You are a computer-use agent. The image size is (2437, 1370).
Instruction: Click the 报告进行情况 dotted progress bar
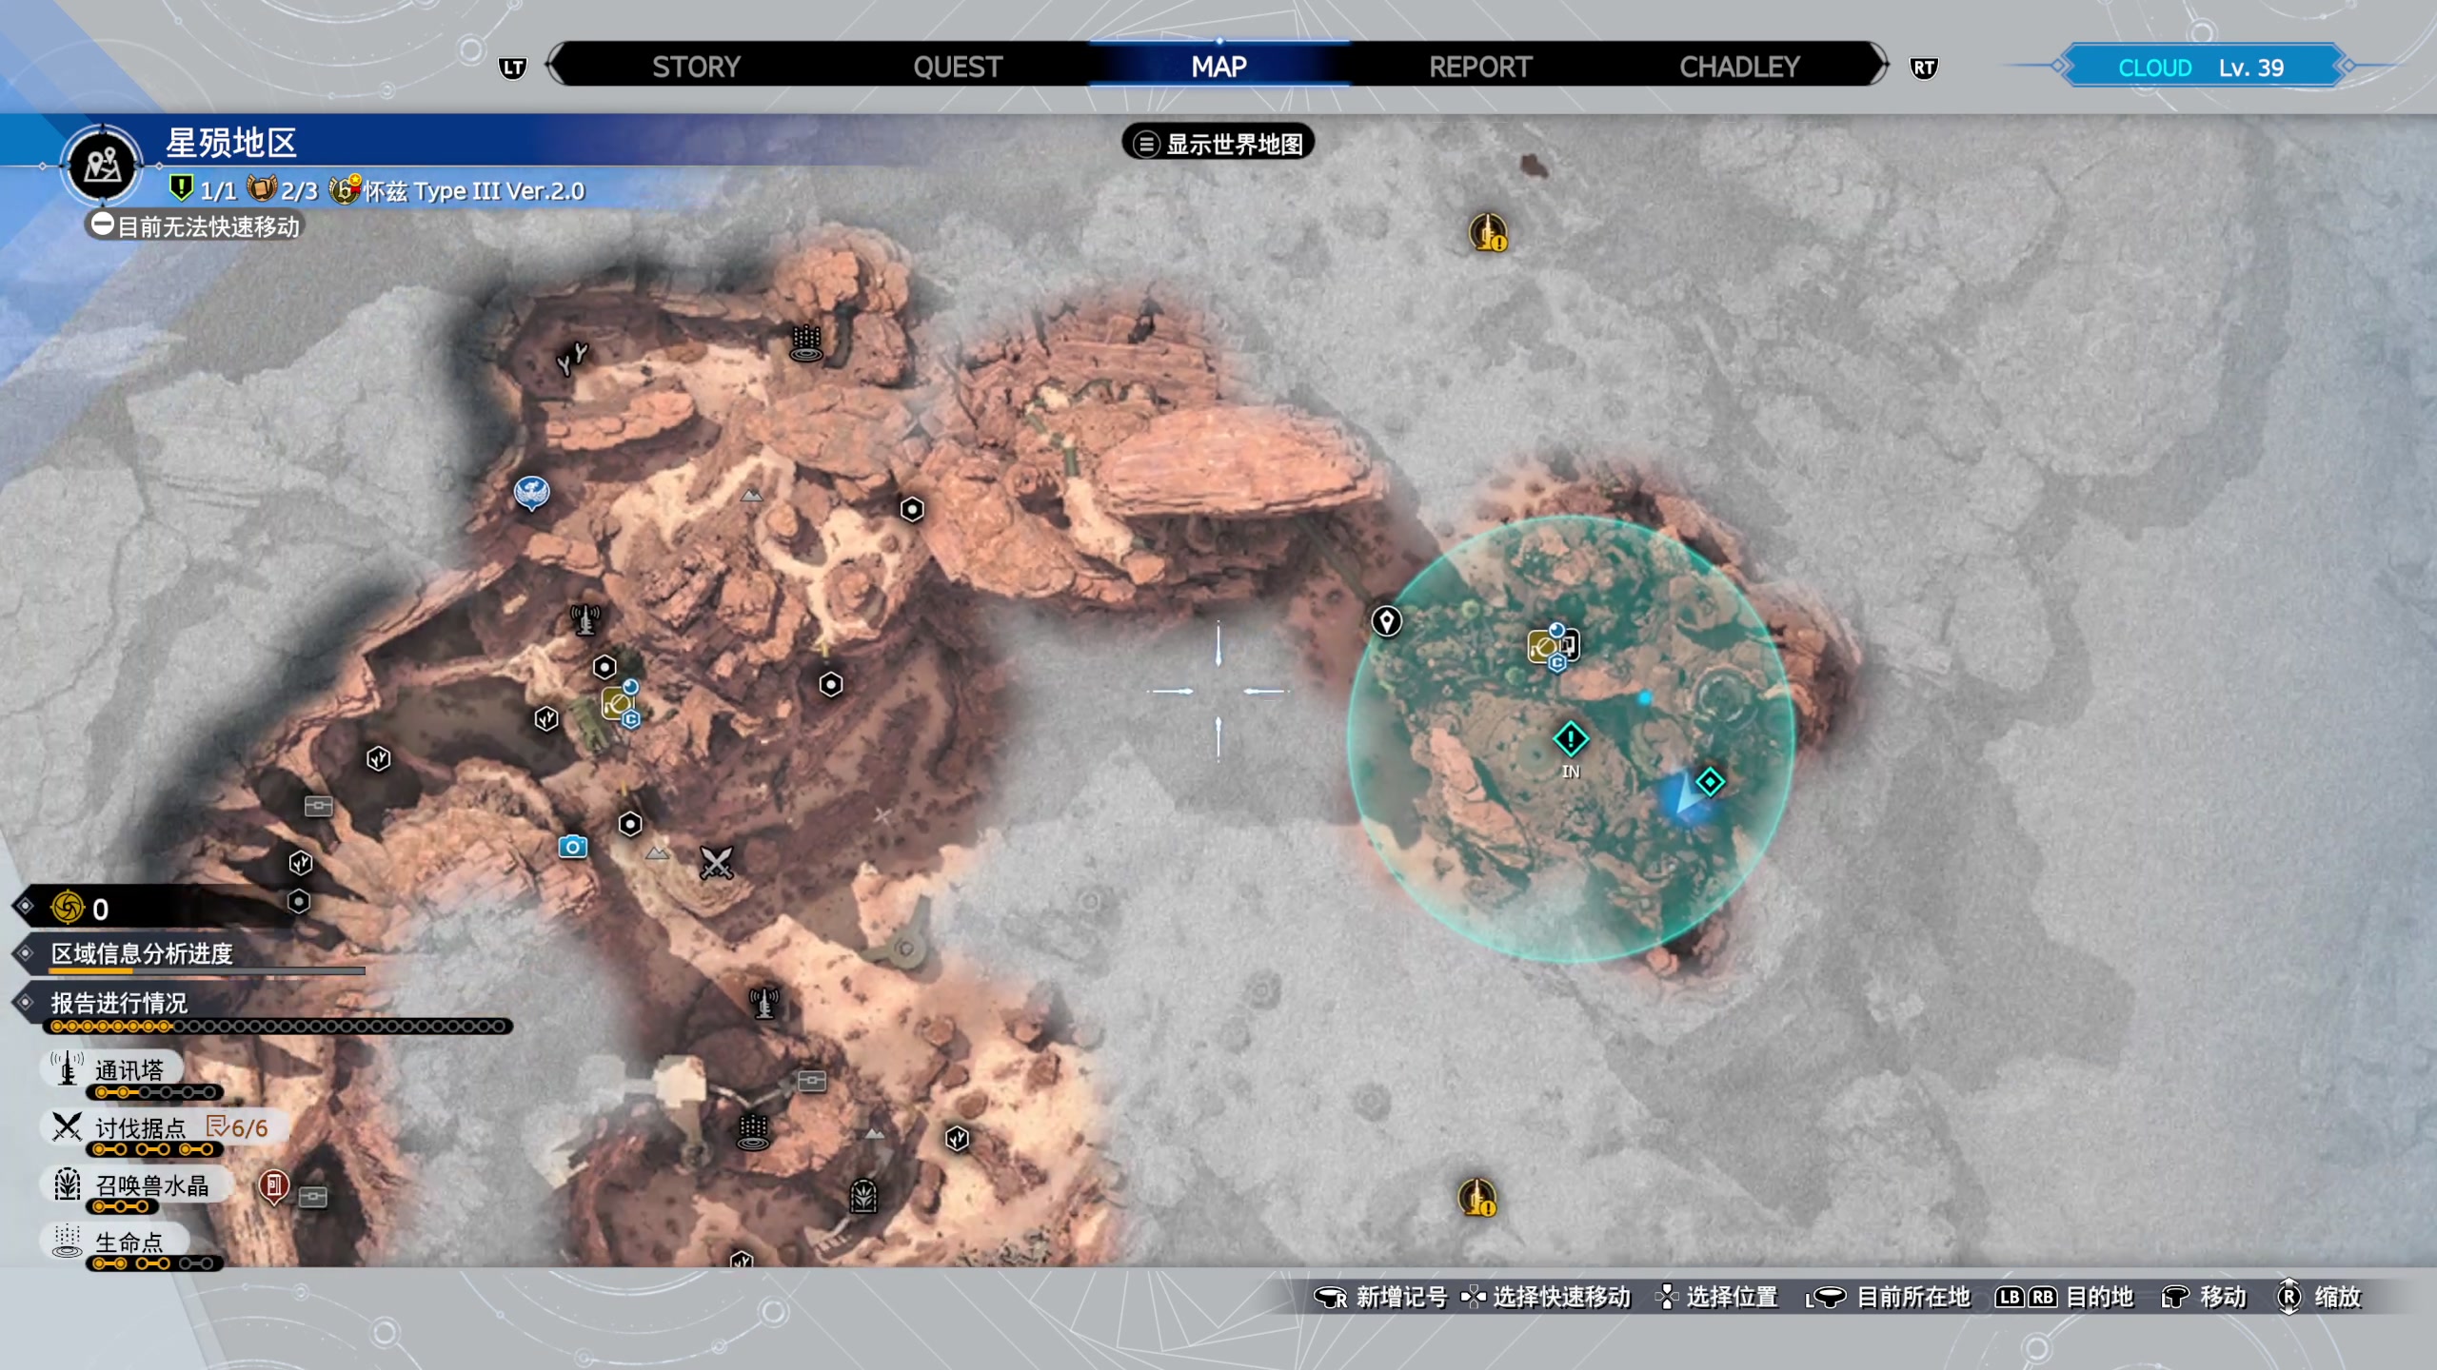[278, 1027]
